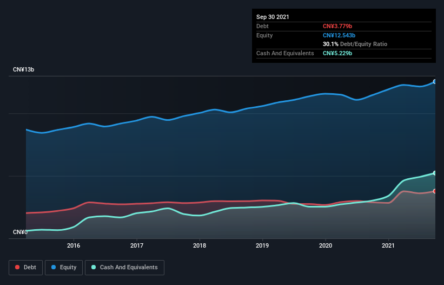Click the Sep 30 2021 tooltip date
This screenshot has width=444, height=285.
273,17
